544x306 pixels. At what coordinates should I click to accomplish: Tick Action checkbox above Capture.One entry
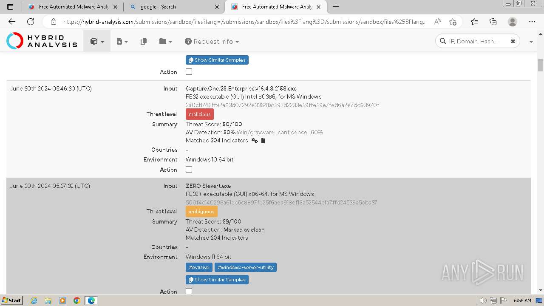189,72
